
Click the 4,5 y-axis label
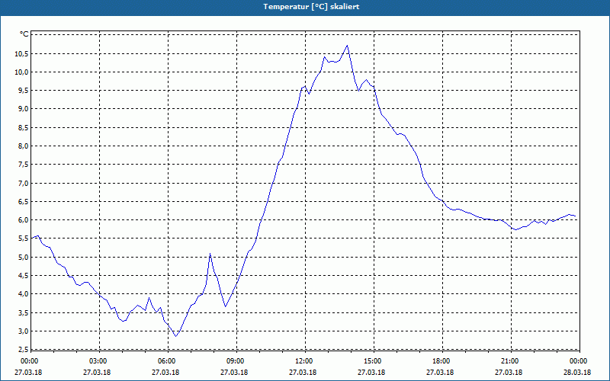tap(24, 276)
